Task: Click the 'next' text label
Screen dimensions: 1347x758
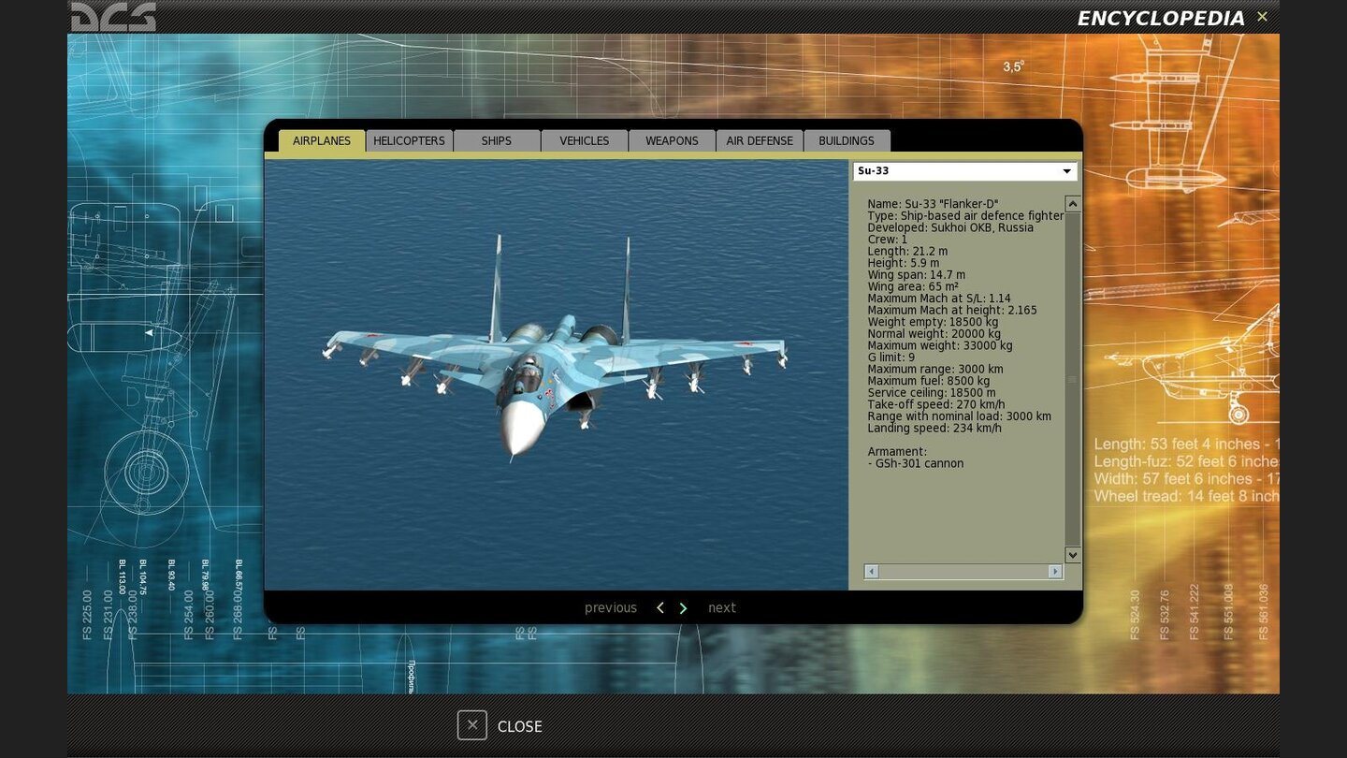Action: tap(722, 608)
